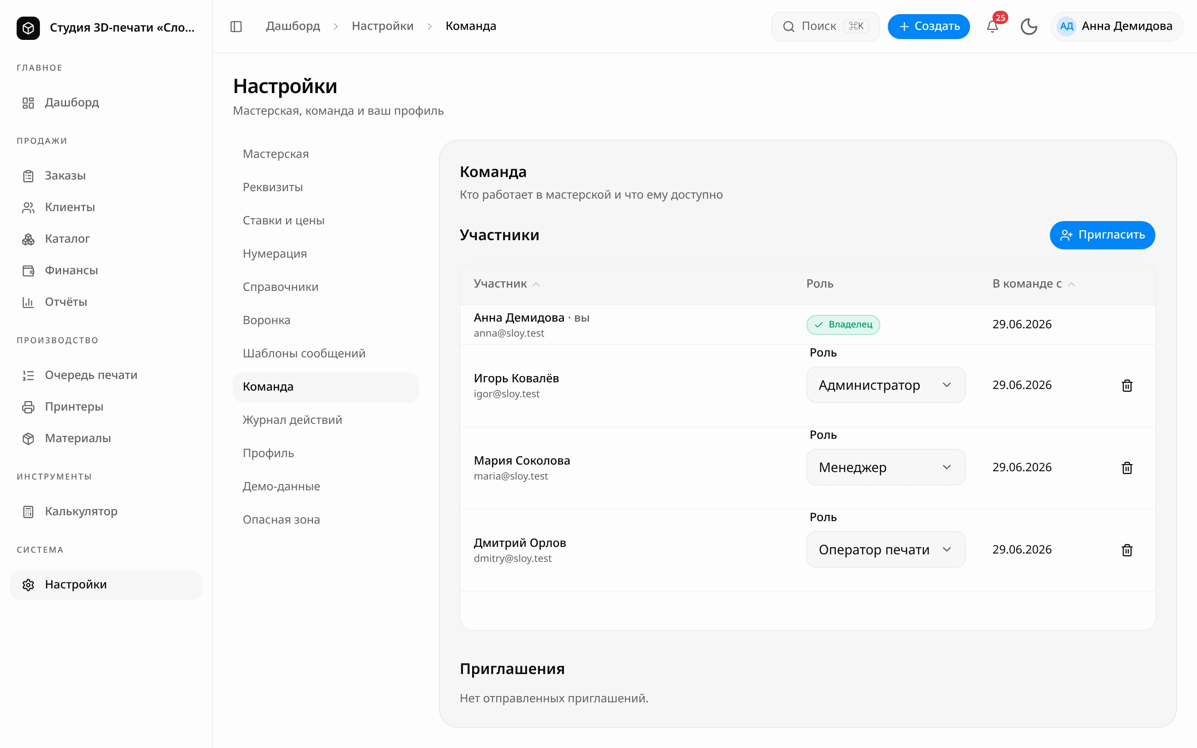Delete Дмитрий Орлов with trash icon

click(x=1127, y=550)
